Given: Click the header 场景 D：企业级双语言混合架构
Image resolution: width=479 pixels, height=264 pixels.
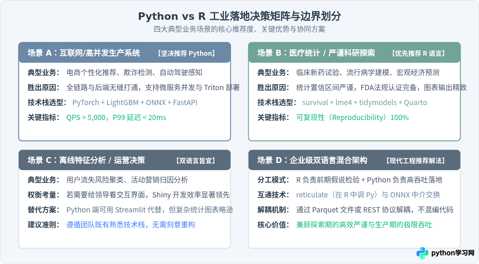Looking at the screenshot, I should pos(312,160).
